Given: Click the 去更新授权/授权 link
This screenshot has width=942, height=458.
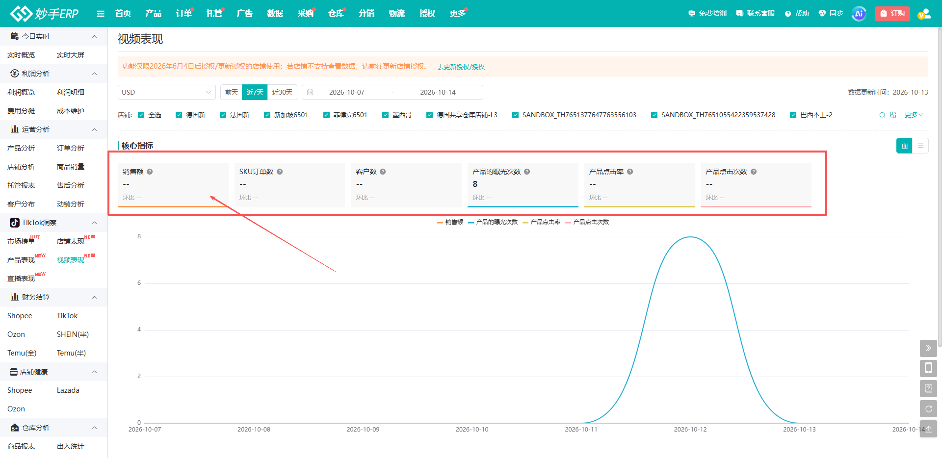Looking at the screenshot, I should pos(461,67).
